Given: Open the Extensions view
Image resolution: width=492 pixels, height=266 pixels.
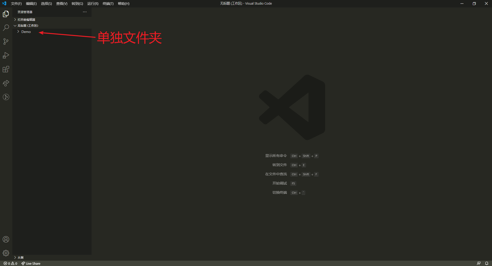Looking at the screenshot, I should coord(6,69).
